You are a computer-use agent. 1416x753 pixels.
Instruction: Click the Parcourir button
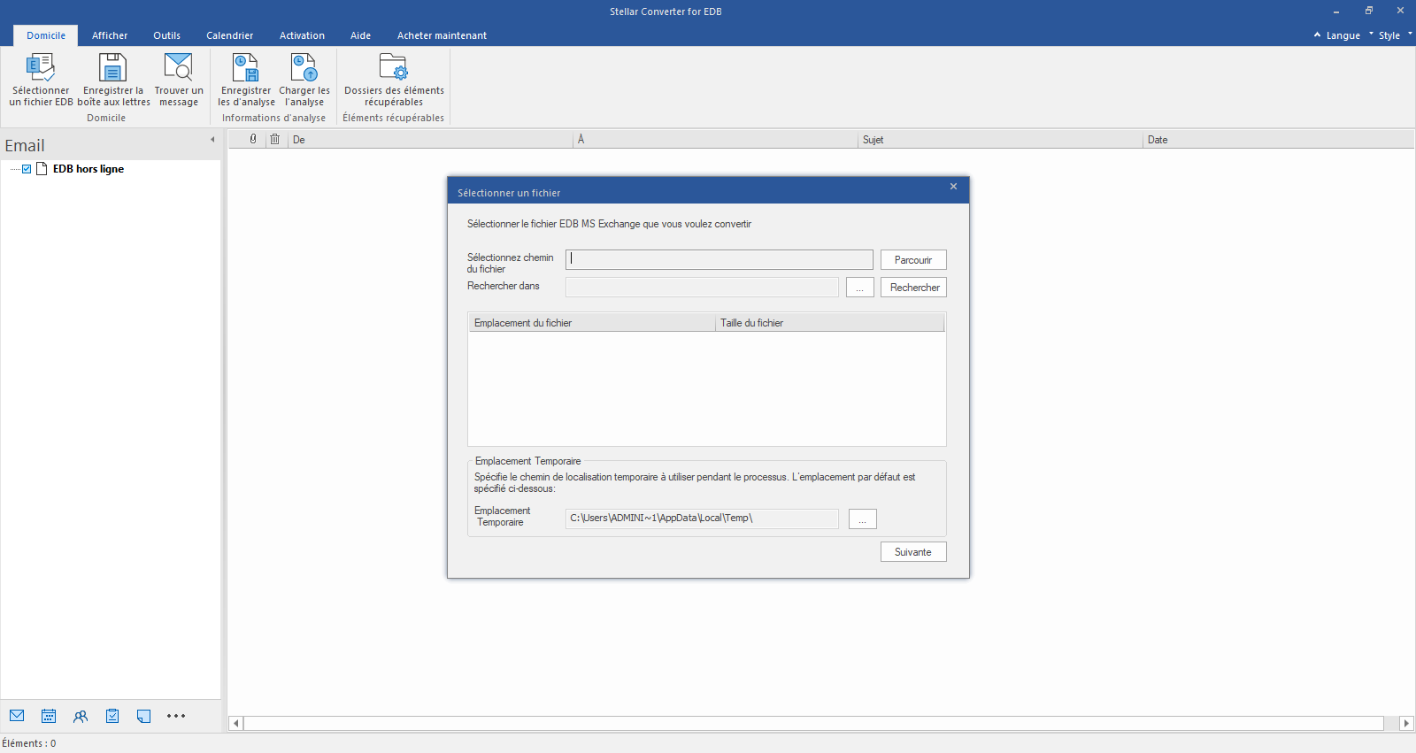click(x=913, y=260)
